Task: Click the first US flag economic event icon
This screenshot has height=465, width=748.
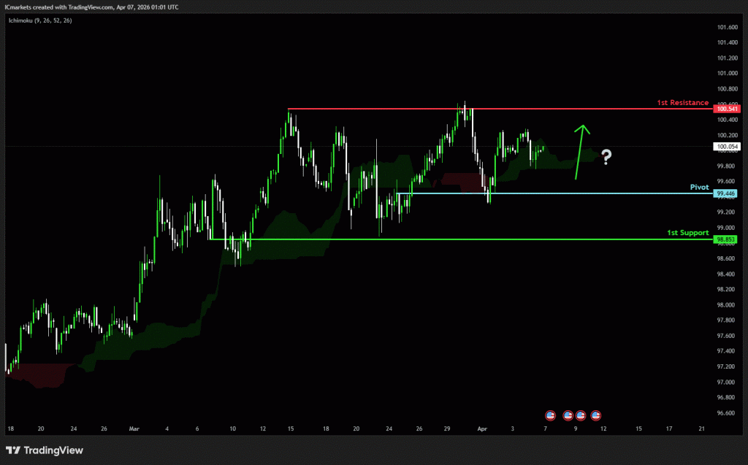Action: point(550,415)
